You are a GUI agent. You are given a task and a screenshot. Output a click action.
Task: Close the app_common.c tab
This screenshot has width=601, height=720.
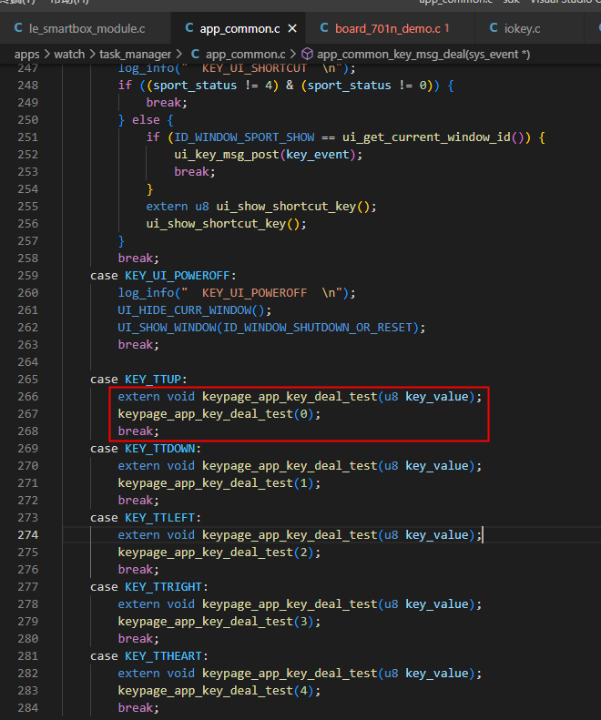(x=292, y=28)
